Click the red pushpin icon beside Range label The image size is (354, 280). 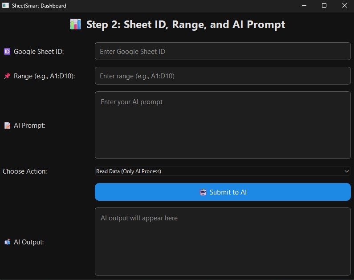7,76
